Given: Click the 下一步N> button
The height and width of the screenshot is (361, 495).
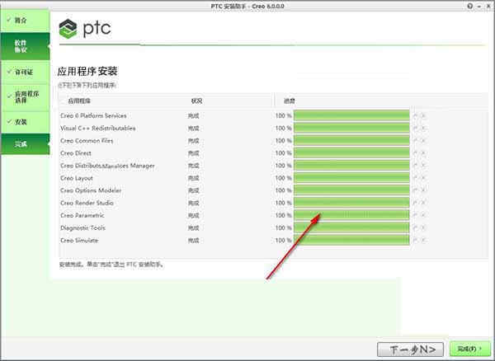Looking at the screenshot, I should [410, 349].
